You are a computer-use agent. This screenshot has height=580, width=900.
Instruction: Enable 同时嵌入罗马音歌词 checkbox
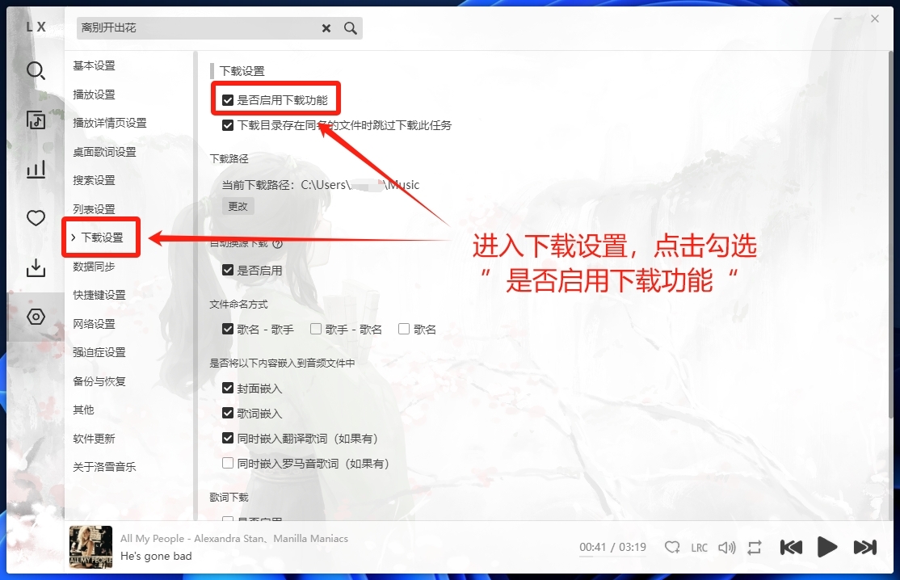227,462
